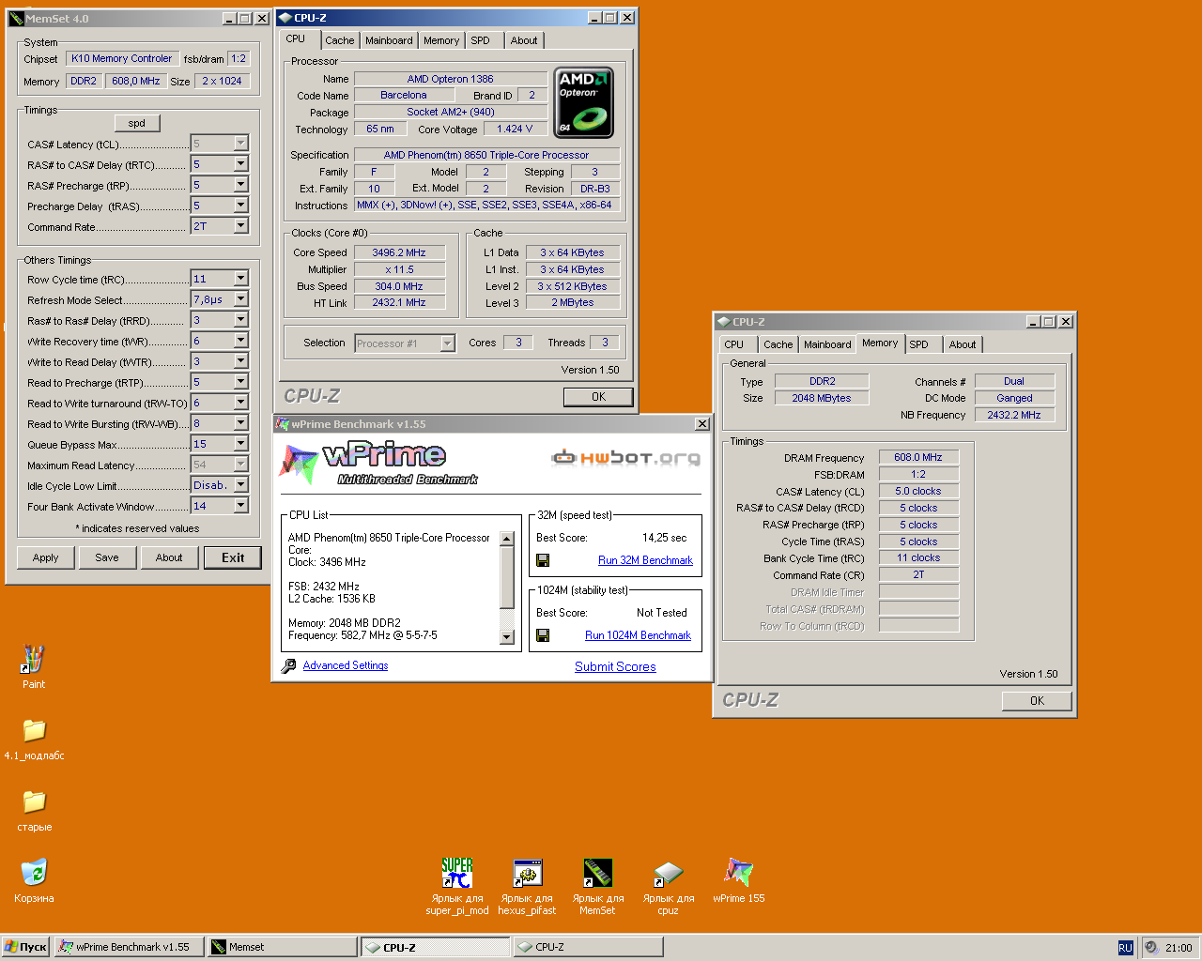The width and height of the screenshot is (1202, 961).
Task: Launch the cpuz desktop shortcut
Action: tap(668, 873)
